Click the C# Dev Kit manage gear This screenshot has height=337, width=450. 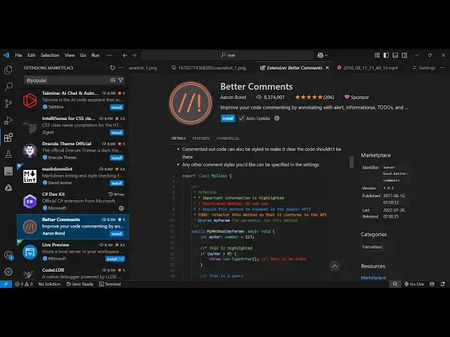tap(122, 209)
